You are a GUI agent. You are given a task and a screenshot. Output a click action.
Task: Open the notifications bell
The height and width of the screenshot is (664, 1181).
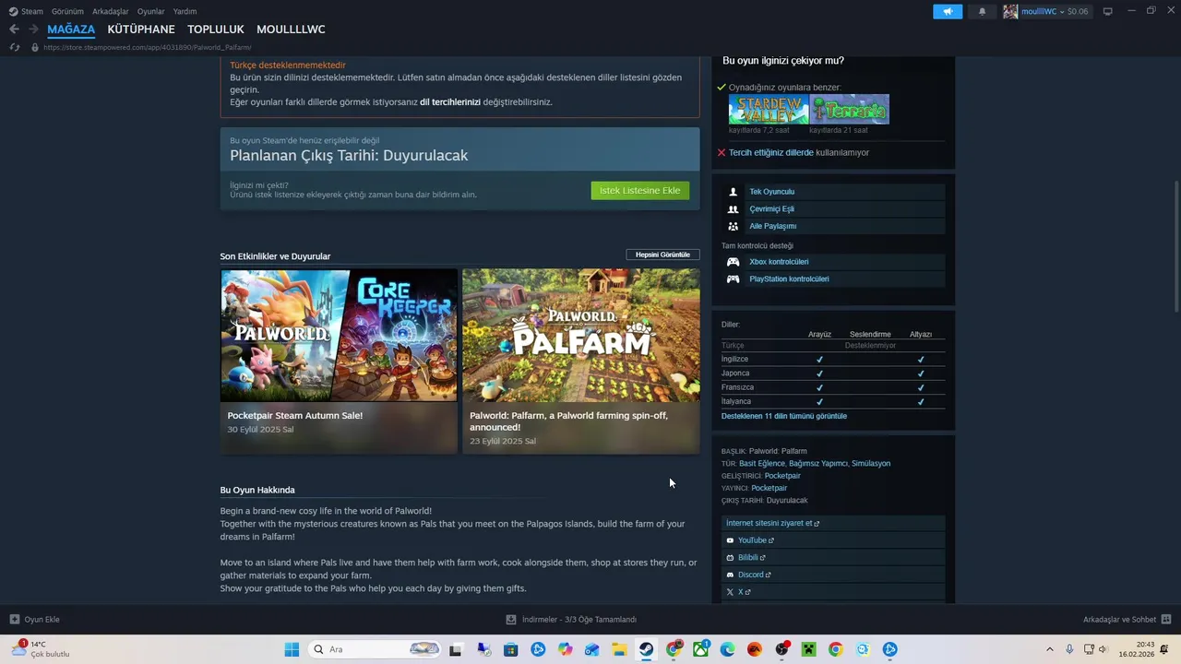click(x=982, y=11)
